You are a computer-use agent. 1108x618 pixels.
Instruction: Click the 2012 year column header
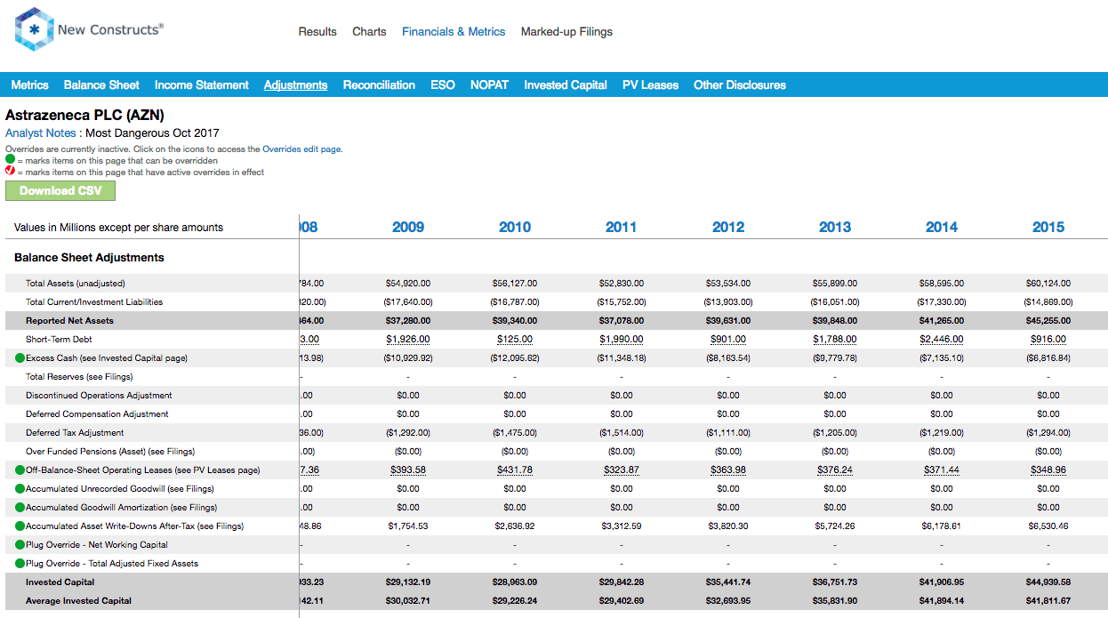728,228
